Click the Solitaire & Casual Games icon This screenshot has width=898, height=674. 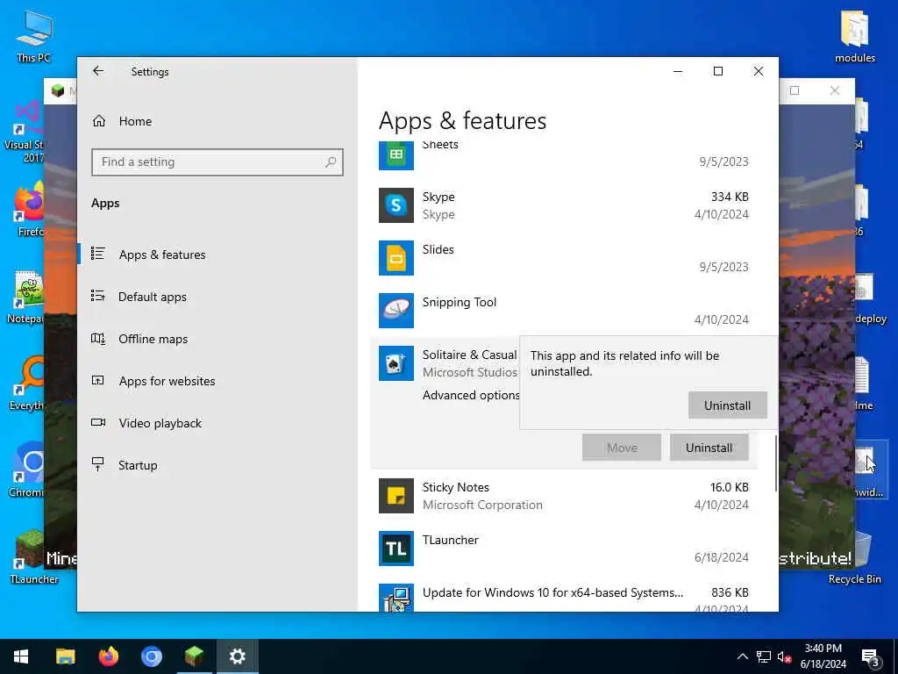click(x=396, y=363)
